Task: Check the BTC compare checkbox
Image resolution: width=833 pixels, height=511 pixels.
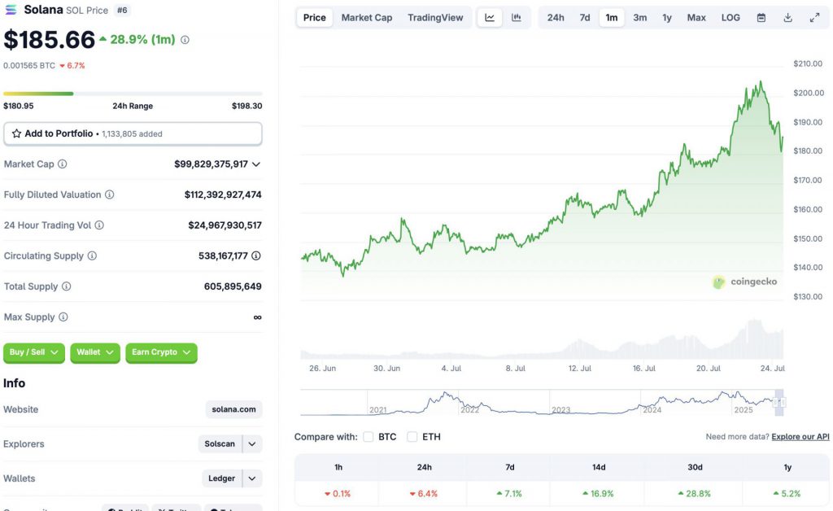Action: [369, 436]
